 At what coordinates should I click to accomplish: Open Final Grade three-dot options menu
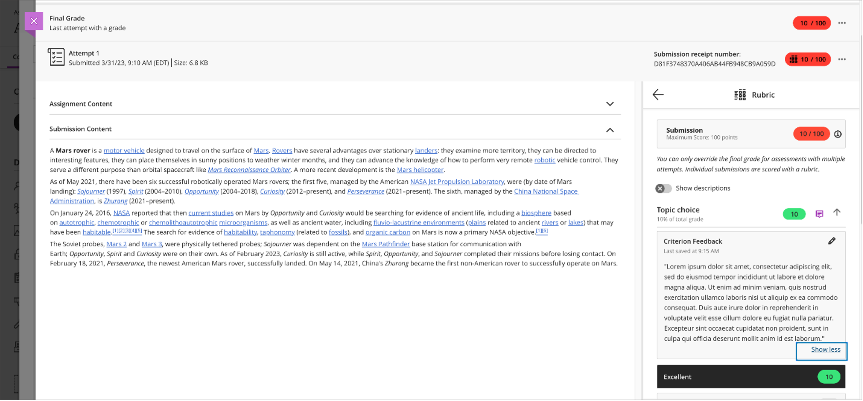coord(842,23)
